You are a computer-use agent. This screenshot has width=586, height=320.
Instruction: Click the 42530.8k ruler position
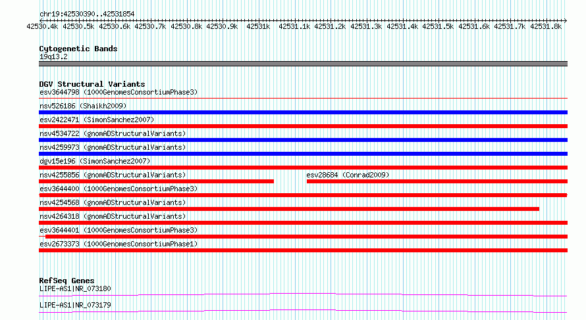pyautogui.click(x=186, y=26)
